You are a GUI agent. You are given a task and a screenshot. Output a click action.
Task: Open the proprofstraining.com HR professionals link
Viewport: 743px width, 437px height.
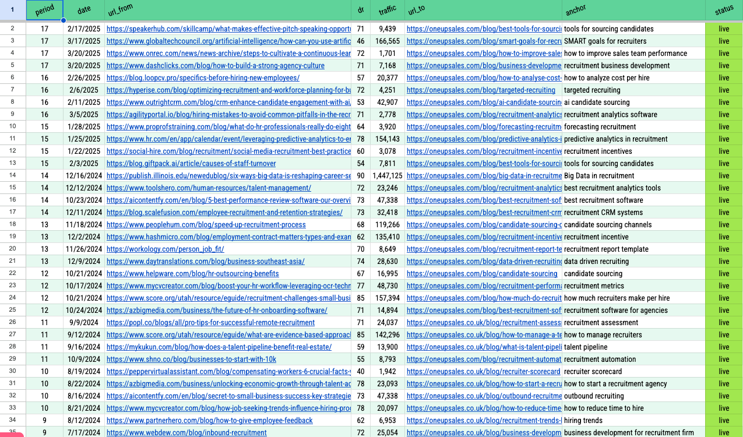coord(228,126)
